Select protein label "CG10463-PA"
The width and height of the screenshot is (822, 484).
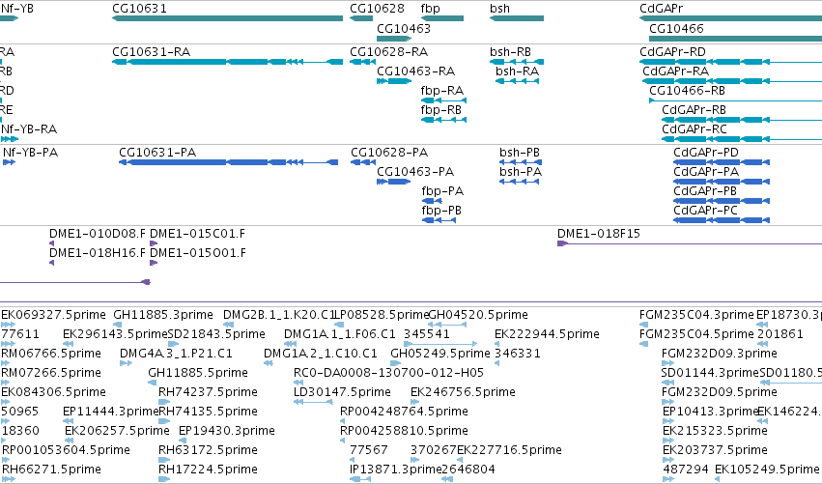415,172
